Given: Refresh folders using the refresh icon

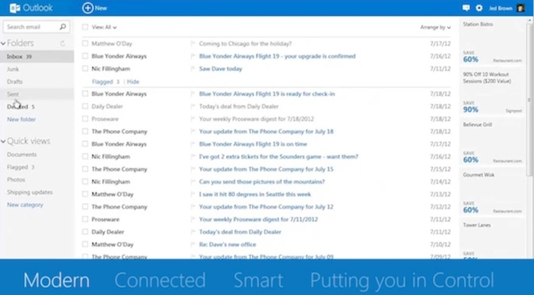Looking at the screenshot, I should 62,43.
